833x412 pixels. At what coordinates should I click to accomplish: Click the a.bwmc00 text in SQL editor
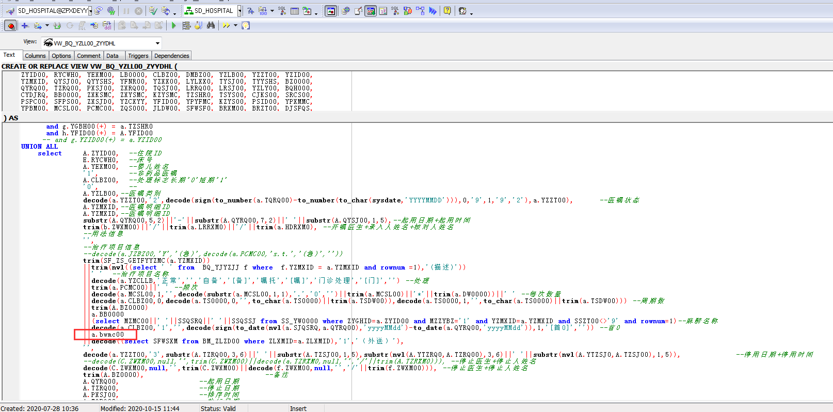108,335
